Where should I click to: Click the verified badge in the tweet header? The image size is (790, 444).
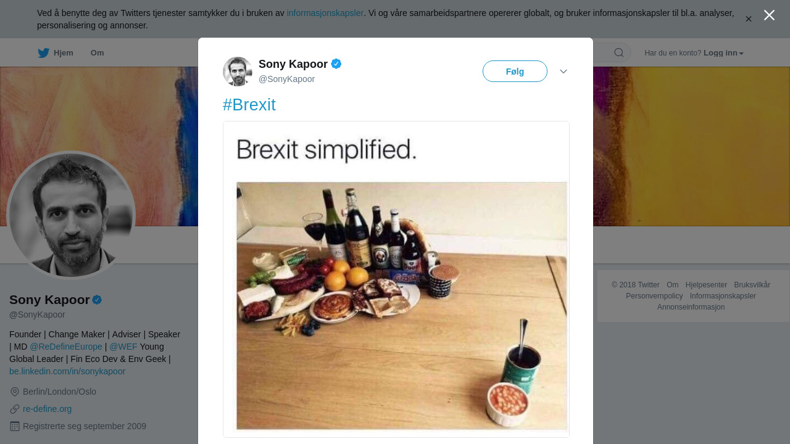click(x=336, y=64)
